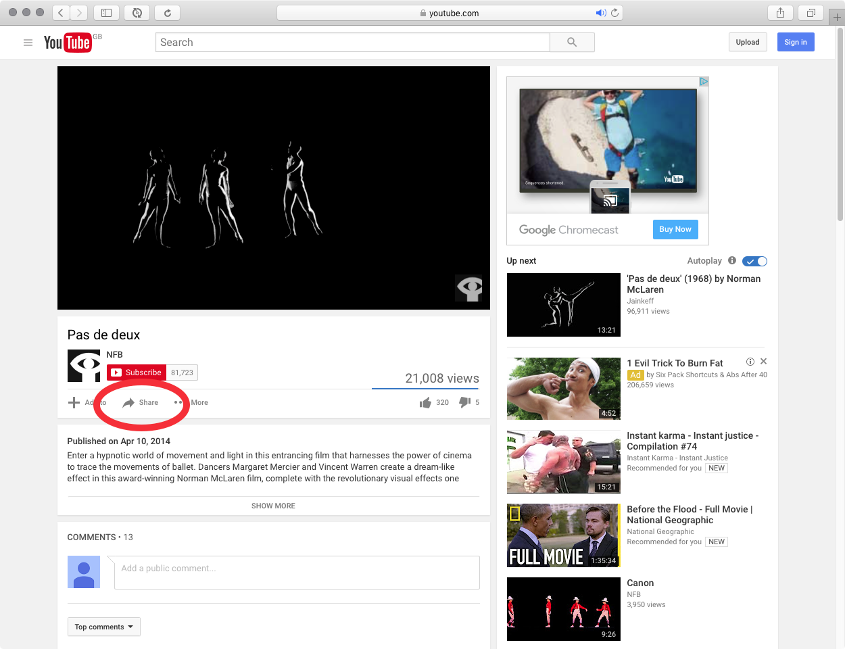
Task: Click the AdChoices icon on the Chromecast ad
Action: pos(704,81)
